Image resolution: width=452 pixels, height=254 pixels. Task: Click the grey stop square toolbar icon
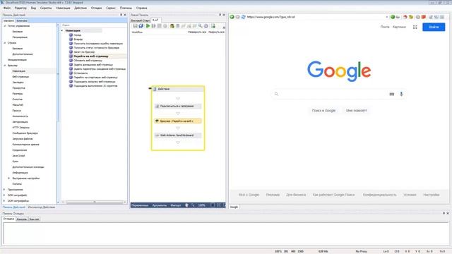(x=159, y=26)
